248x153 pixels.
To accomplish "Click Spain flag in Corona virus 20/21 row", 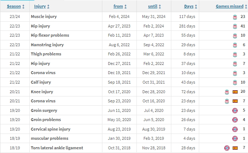I will coord(235,101).
